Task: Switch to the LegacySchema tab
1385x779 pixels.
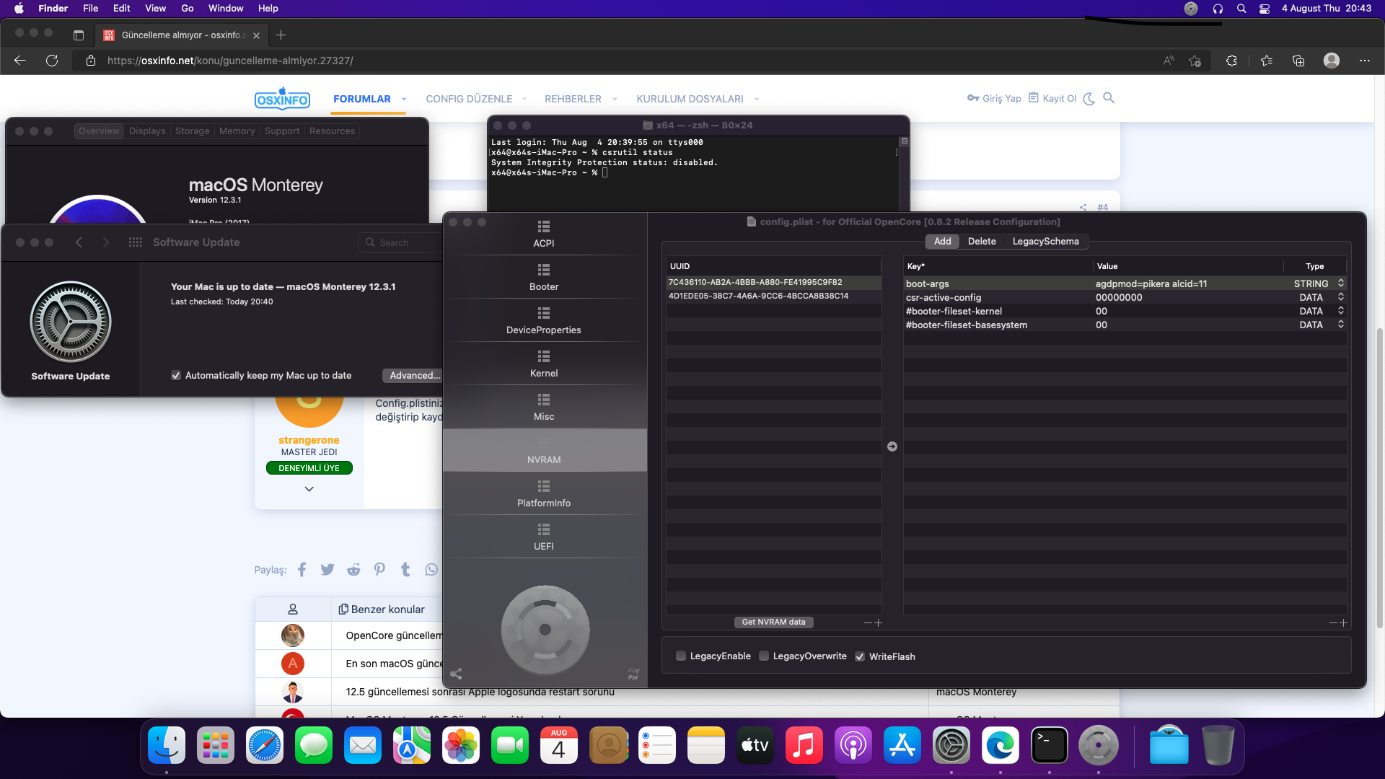Action: coord(1045,241)
